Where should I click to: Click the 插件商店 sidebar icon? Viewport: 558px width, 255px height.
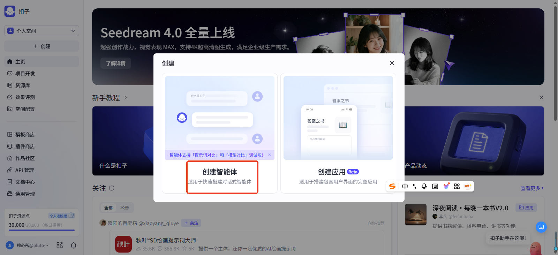coord(10,146)
